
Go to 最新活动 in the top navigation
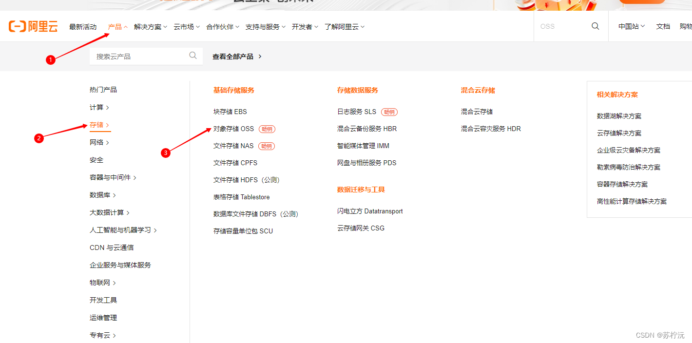(83, 27)
